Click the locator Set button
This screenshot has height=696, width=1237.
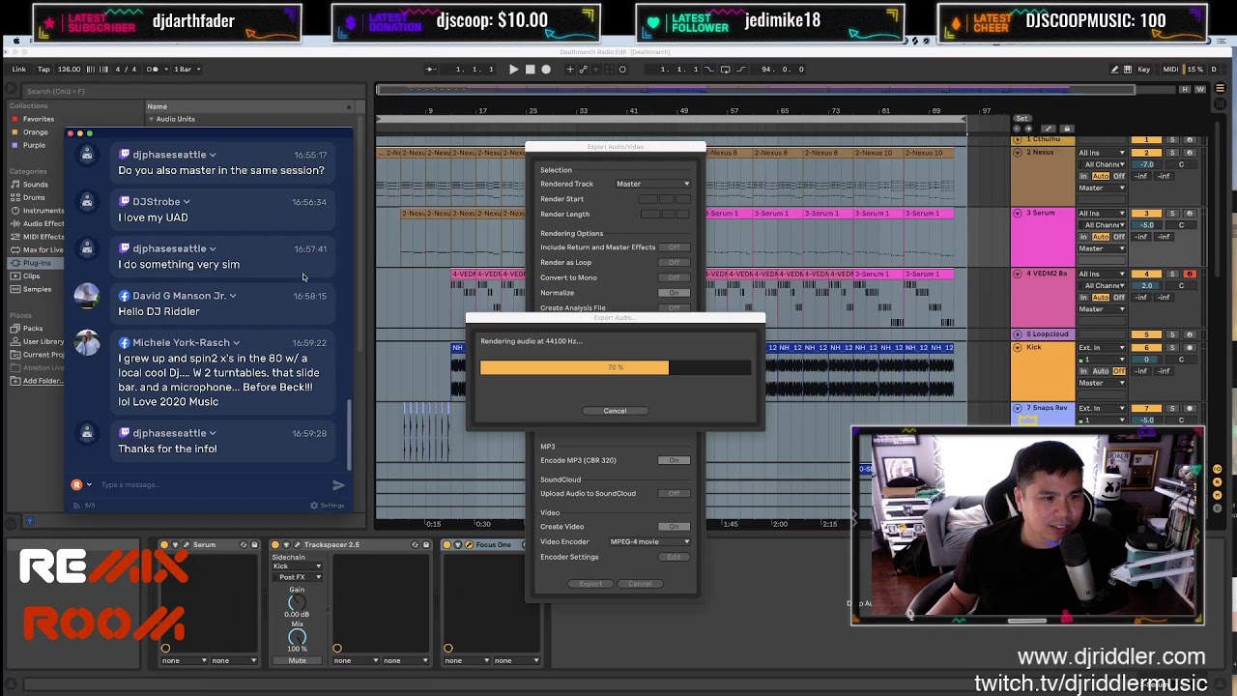(1021, 118)
